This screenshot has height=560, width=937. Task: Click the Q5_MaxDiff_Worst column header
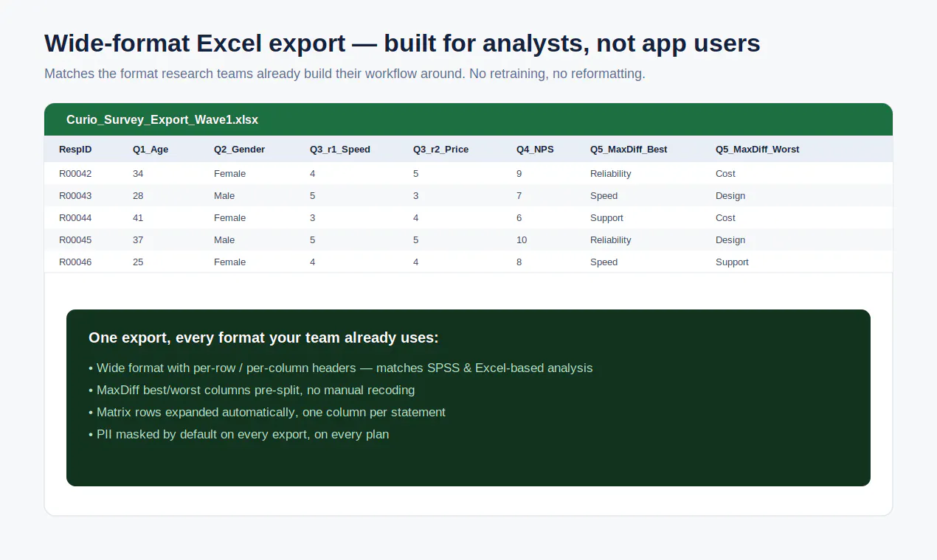[x=757, y=149]
